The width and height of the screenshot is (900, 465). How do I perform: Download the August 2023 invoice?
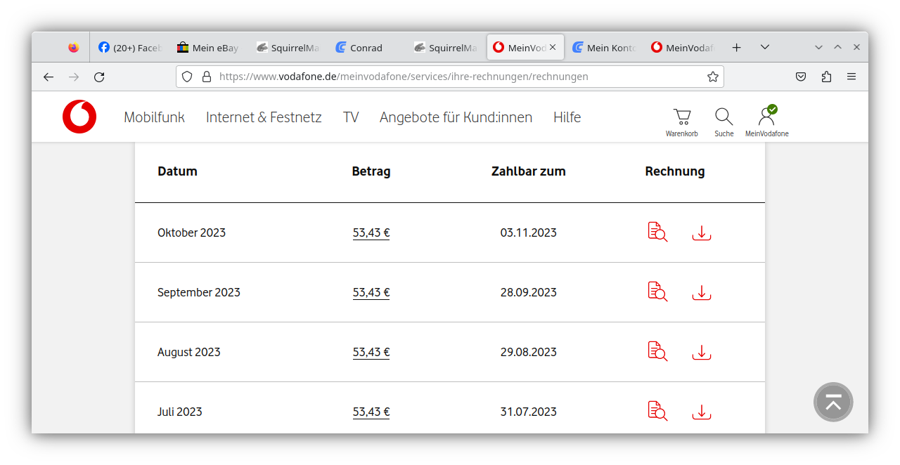(701, 352)
